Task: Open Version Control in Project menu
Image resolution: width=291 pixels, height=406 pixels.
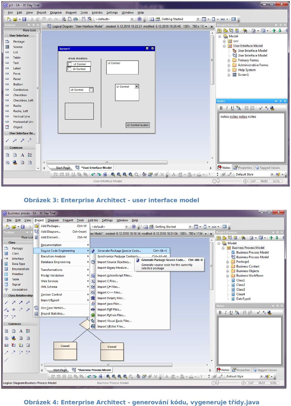Action: coord(51,294)
